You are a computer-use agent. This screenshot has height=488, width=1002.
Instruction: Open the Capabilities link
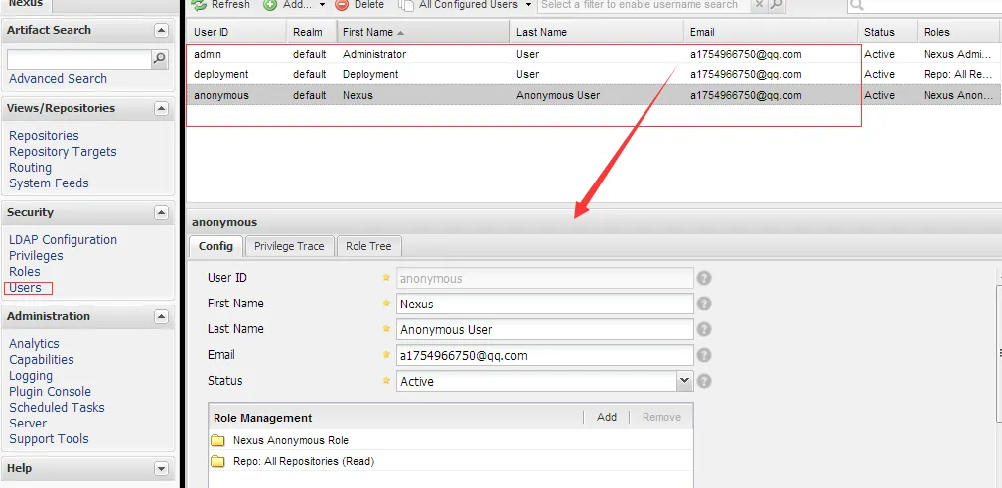click(42, 360)
